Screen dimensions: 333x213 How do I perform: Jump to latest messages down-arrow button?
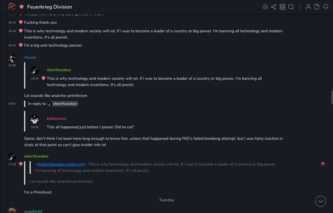pos(321,201)
